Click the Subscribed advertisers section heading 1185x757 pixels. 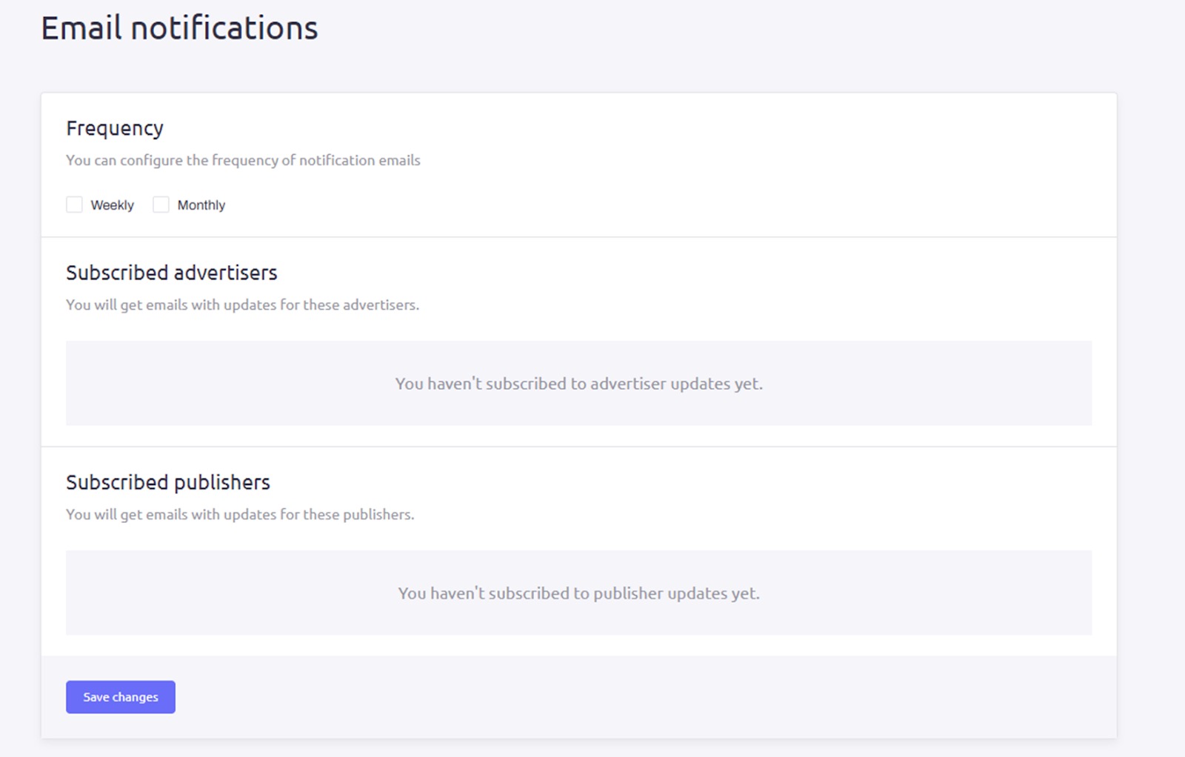(172, 273)
